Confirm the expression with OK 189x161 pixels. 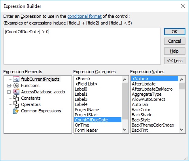click(x=175, y=32)
